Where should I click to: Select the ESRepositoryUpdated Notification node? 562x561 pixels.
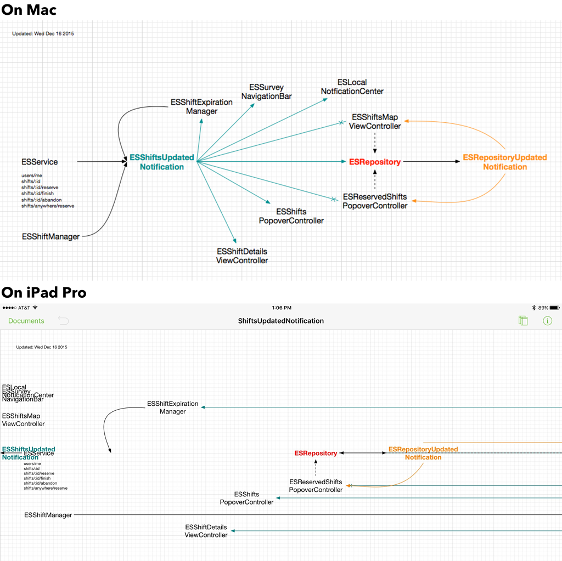pos(504,162)
